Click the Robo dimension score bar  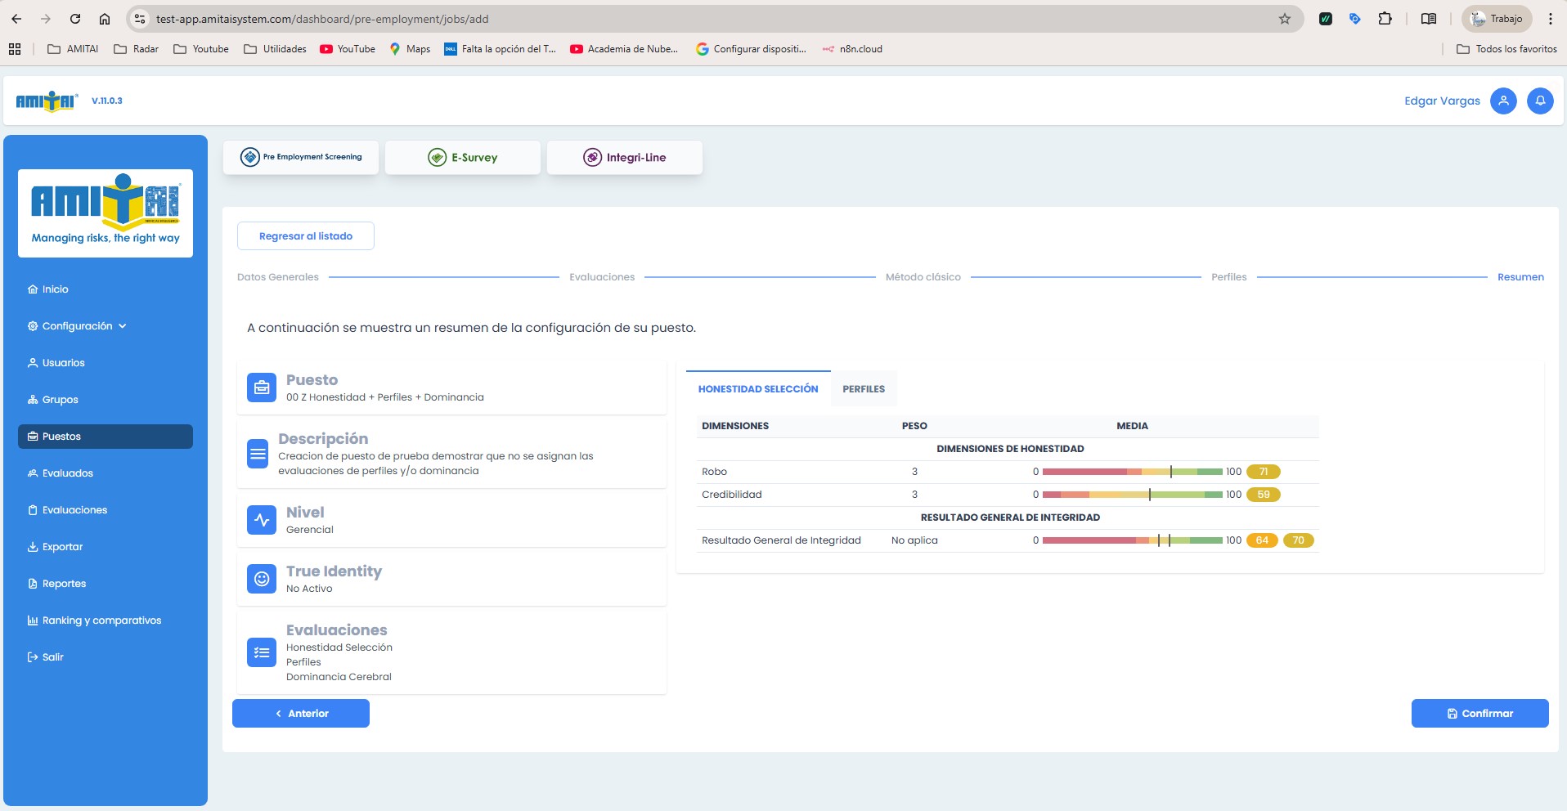[x=1132, y=472]
